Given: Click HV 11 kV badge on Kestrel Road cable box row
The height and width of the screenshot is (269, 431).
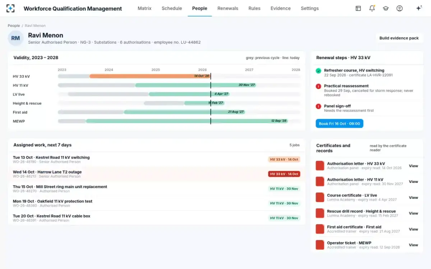Looking at the screenshot, I should click(284, 218).
